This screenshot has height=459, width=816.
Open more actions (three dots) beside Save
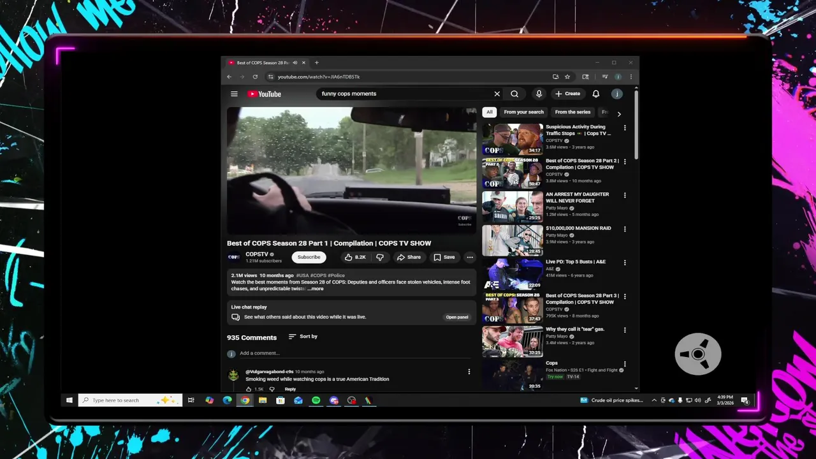470,257
